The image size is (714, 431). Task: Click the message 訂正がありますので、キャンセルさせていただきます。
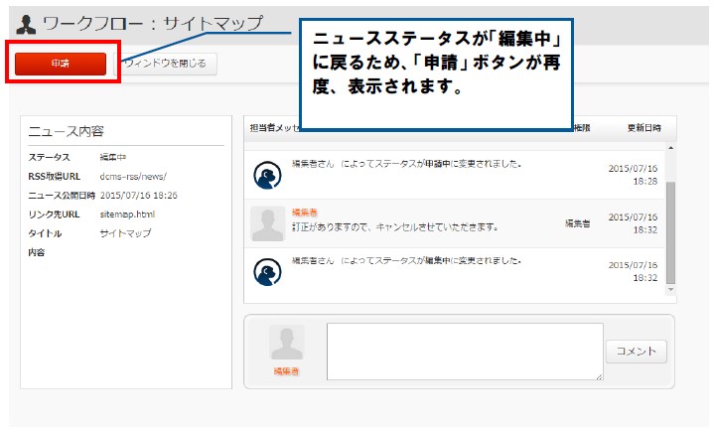coord(395,226)
